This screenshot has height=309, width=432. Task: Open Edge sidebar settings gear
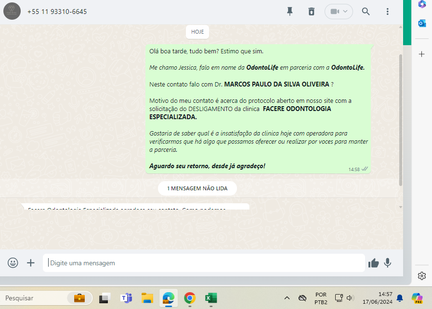[x=422, y=276]
